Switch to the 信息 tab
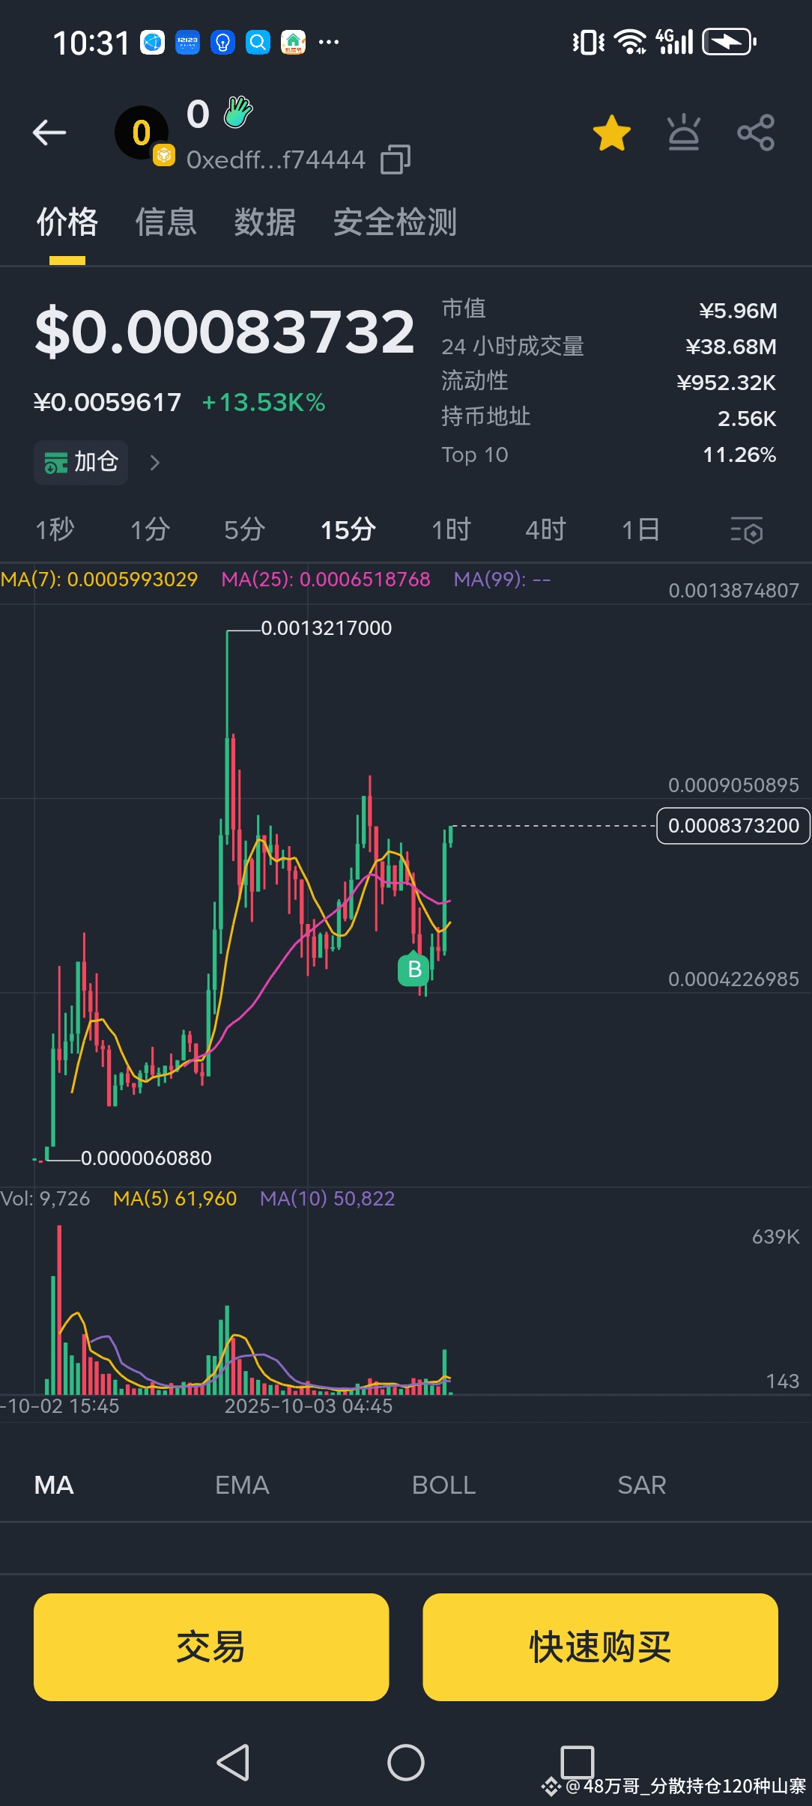 click(166, 222)
